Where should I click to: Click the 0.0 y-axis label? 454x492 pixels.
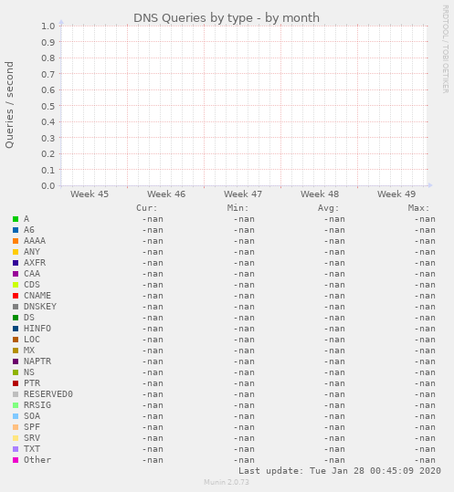click(x=48, y=186)
